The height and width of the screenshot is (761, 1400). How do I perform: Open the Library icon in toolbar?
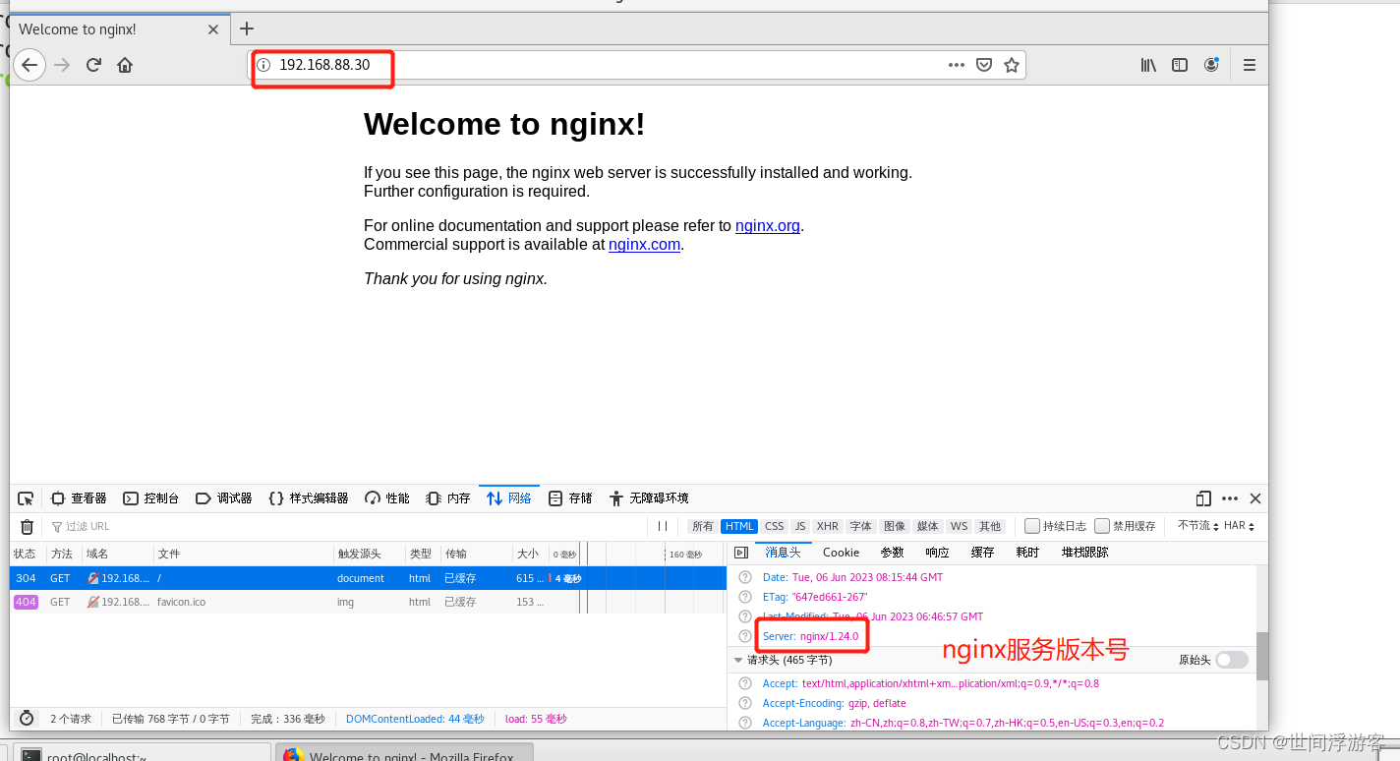[1148, 65]
